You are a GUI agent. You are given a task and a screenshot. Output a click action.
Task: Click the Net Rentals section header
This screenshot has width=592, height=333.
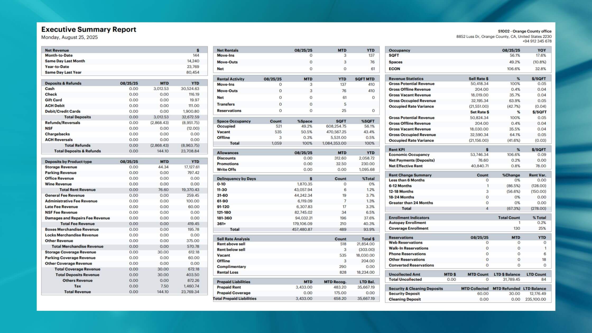[228, 50]
